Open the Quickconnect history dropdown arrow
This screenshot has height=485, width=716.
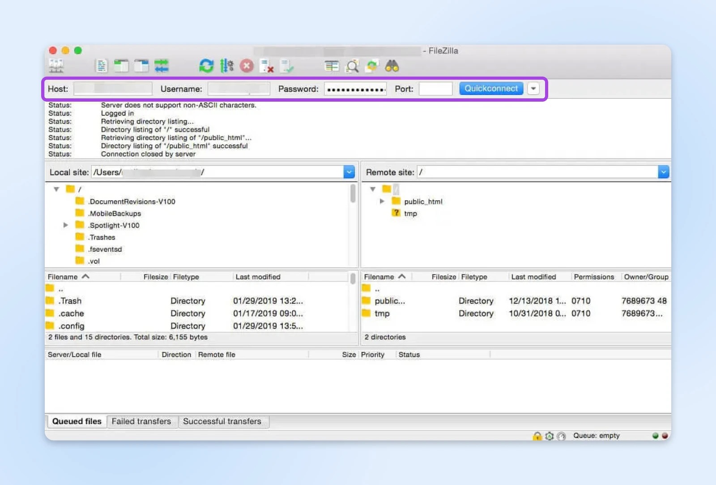(x=533, y=89)
